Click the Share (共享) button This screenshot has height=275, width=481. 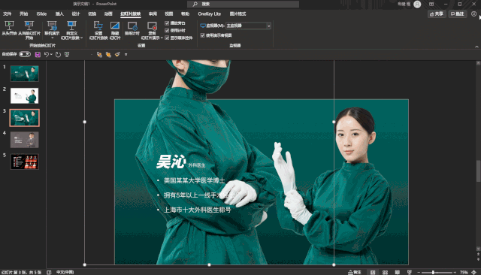tap(437, 14)
